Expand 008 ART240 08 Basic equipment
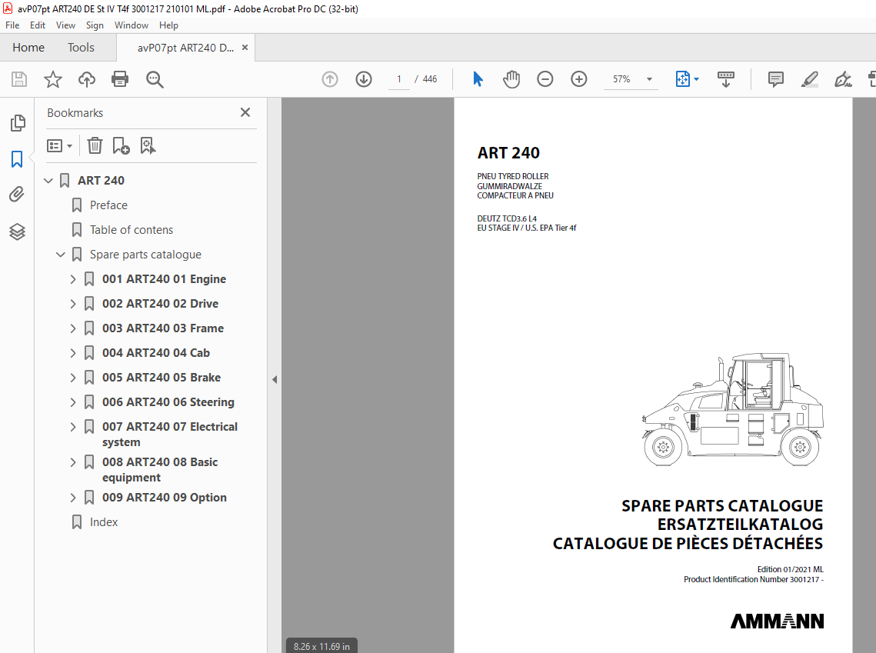The height and width of the screenshot is (653, 876). click(72, 462)
